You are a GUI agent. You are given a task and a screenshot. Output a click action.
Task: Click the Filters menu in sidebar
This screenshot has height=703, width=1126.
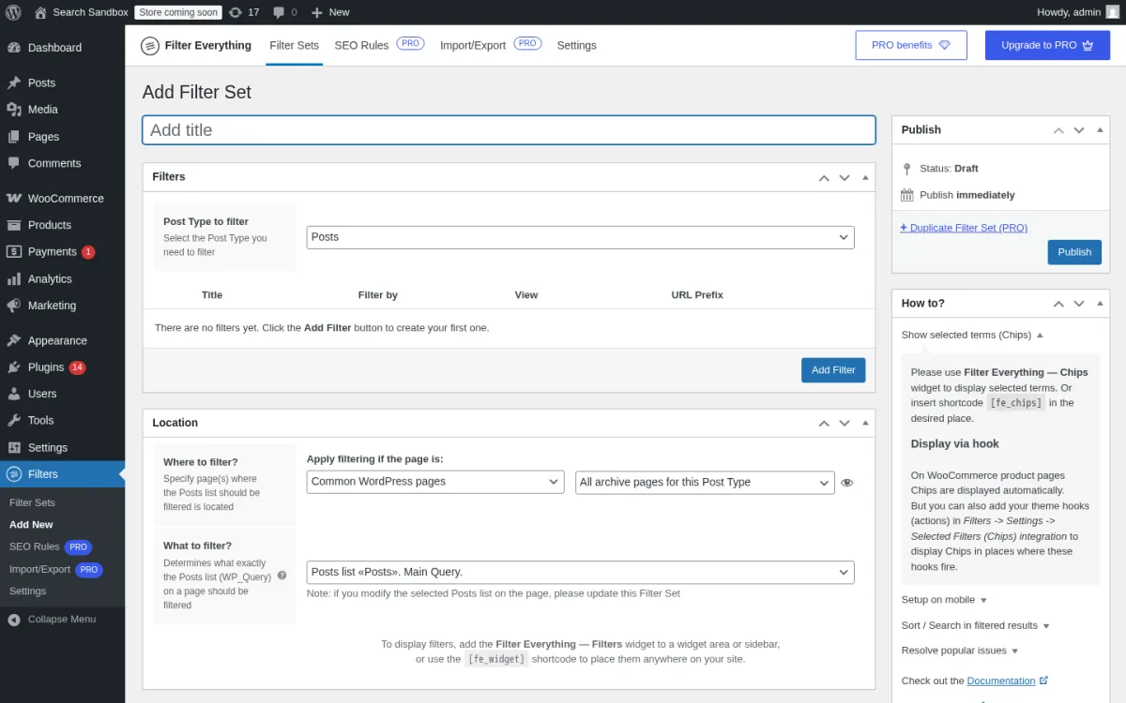pos(62,474)
